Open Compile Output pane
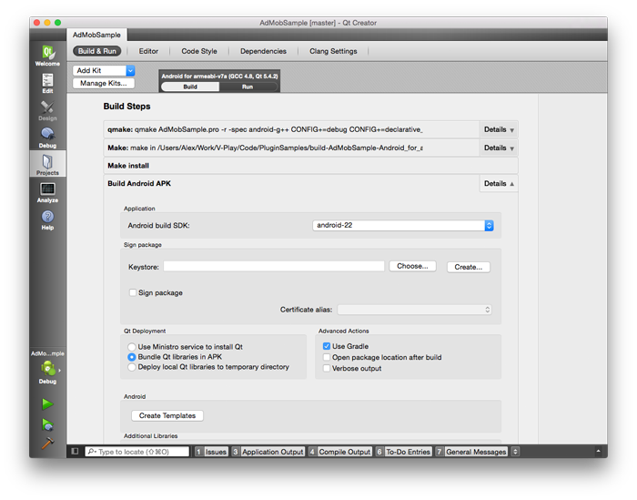The image size is (637, 500). tap(340, 452)
